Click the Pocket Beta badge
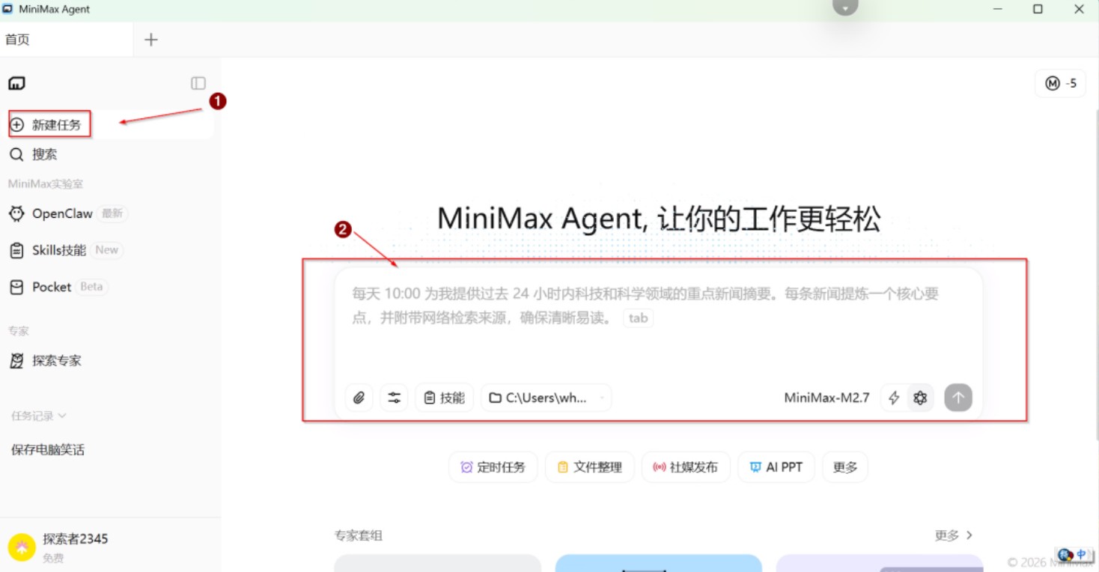 pos(91,287)
